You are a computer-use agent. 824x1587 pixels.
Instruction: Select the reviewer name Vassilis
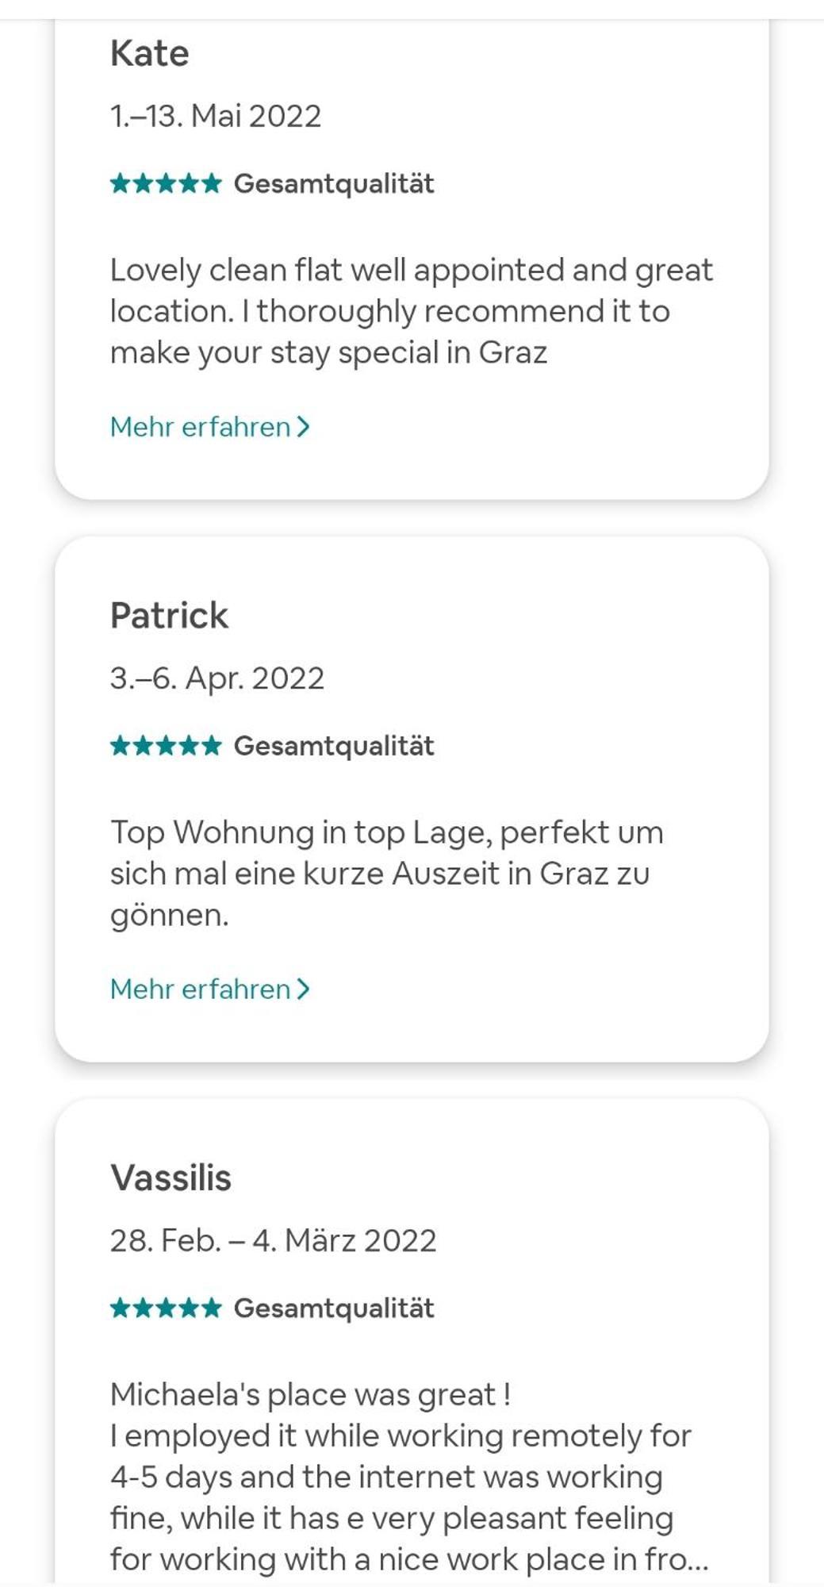171,1178
